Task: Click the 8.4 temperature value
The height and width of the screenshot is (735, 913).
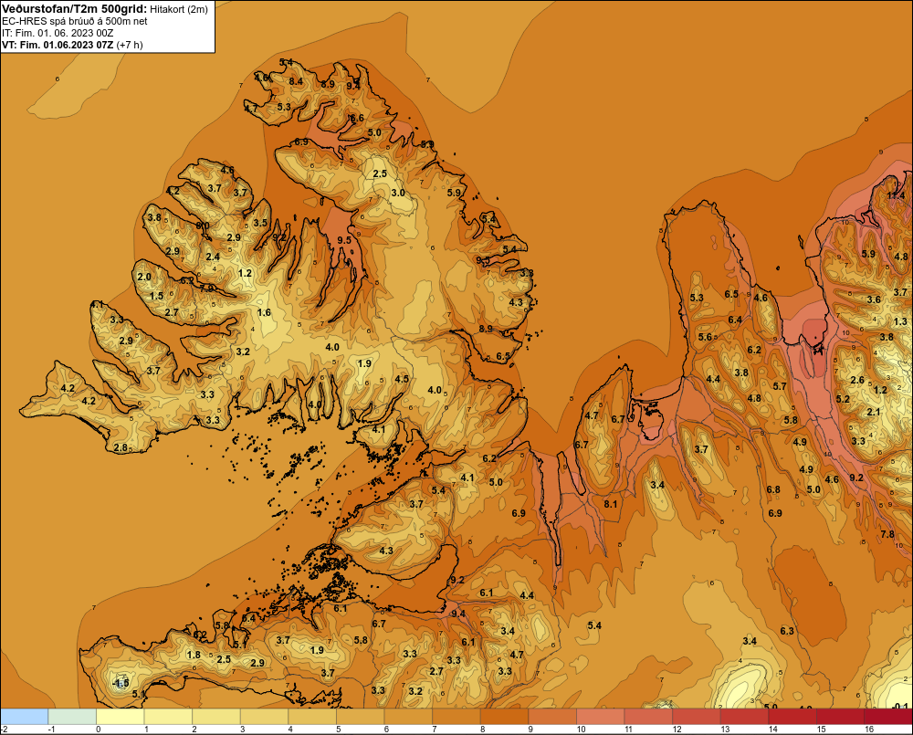Action: pyautogui.click(x=296, y=81)
